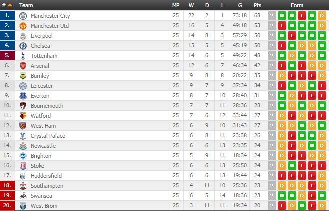329x211 pixels.
Task: Click the West Brom club badge
Action: coord(22,206)
